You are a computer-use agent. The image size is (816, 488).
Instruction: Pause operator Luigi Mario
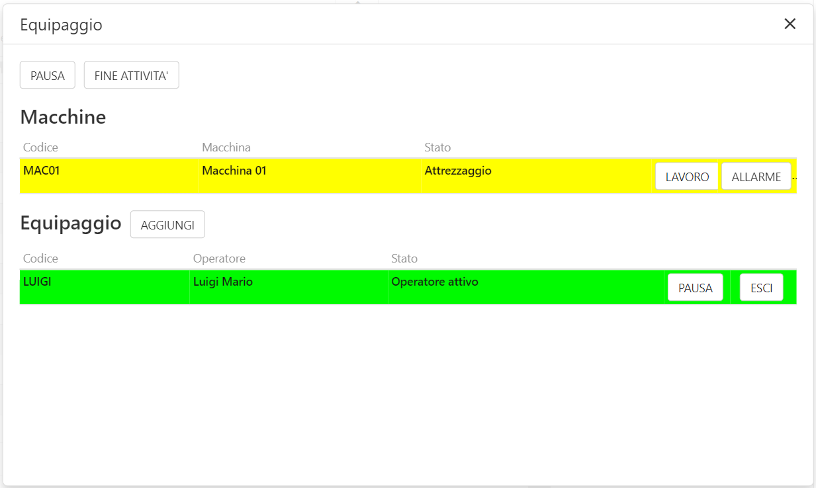coord(695,288)
